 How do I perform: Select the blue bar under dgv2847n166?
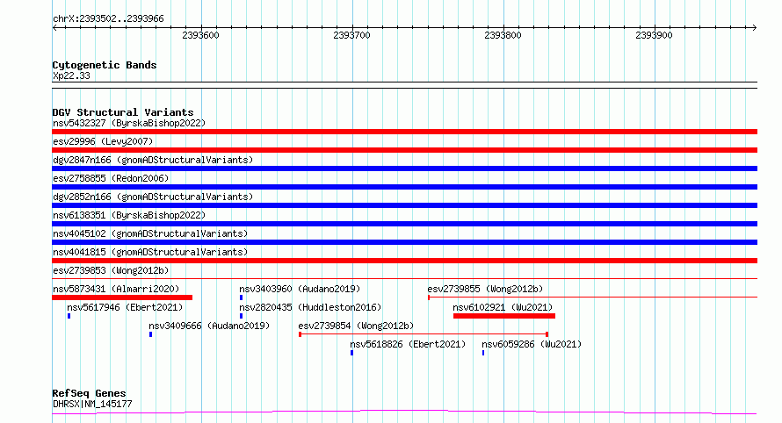point(404,168)
